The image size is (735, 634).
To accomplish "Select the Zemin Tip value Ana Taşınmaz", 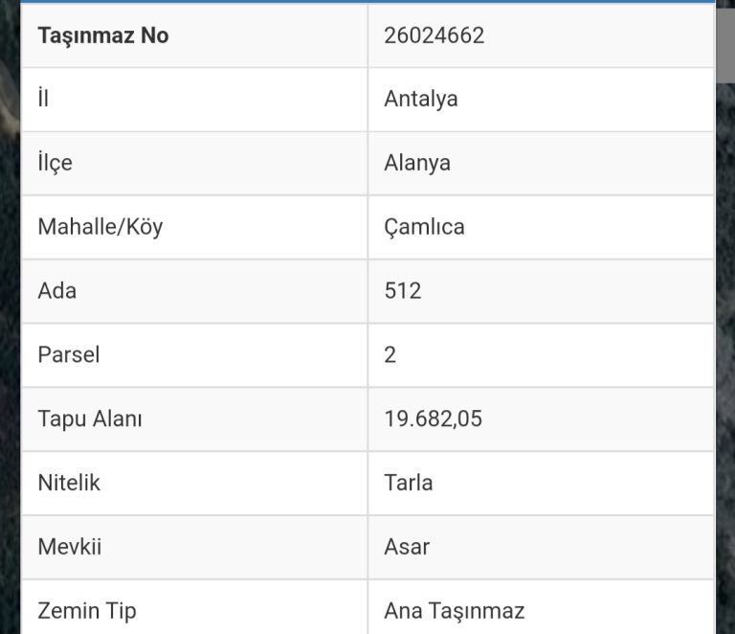I will (x=455, y=611).
